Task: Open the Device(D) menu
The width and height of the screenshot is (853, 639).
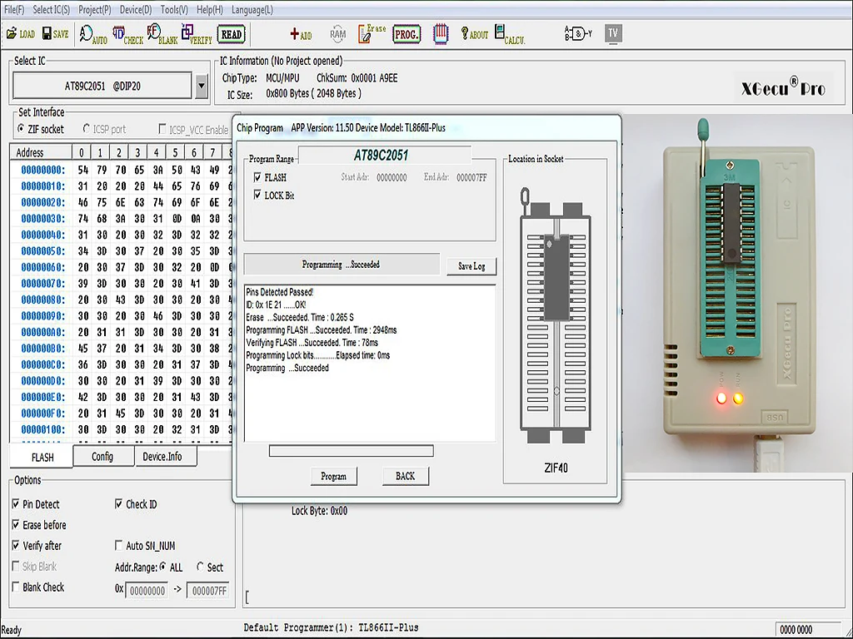Action: 136,9
